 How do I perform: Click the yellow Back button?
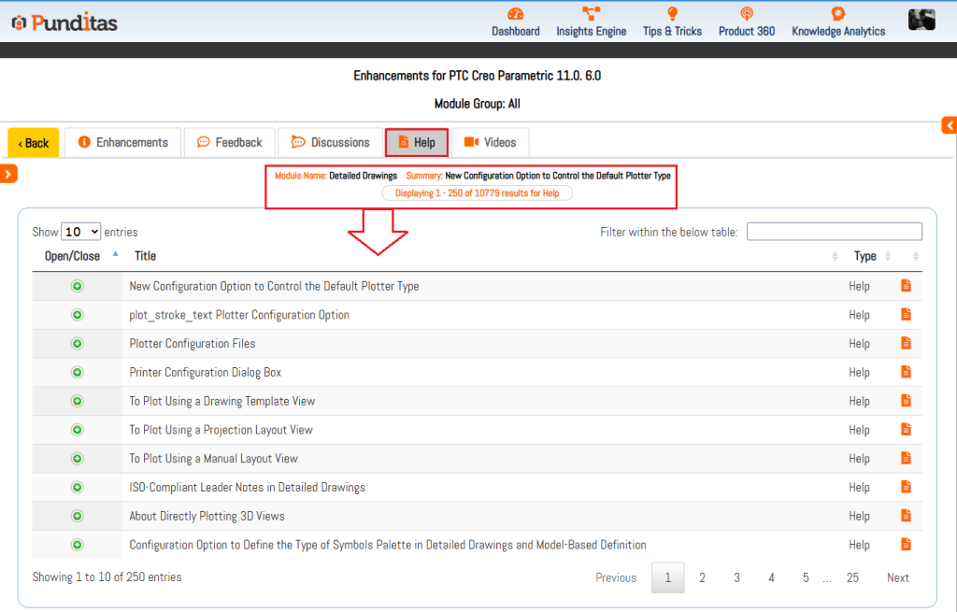click(x=34, y=143)
